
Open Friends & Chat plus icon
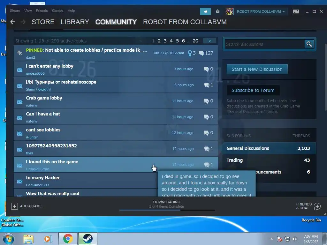[x=317, y=206]
